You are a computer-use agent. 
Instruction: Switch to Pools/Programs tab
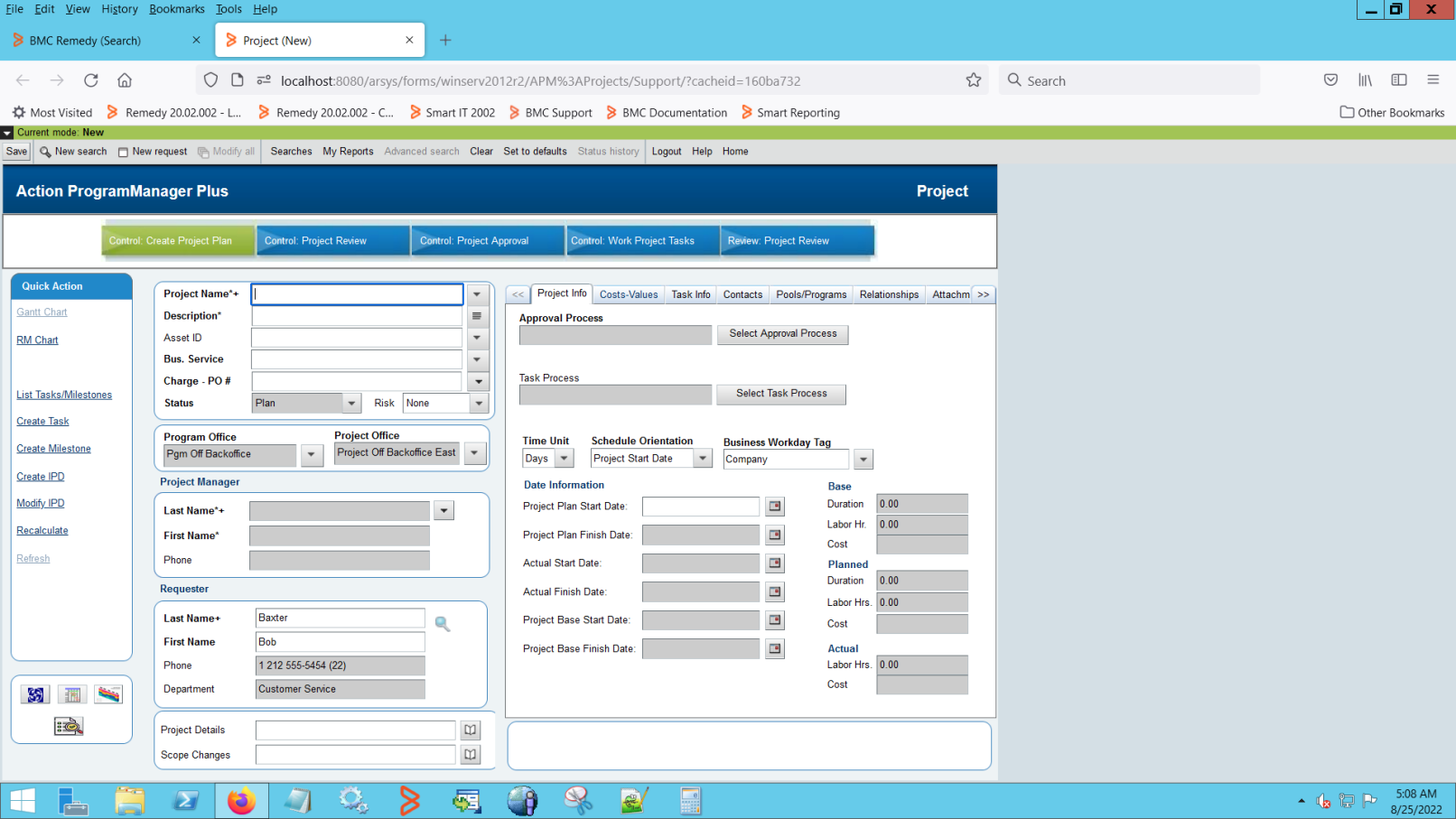811,294
